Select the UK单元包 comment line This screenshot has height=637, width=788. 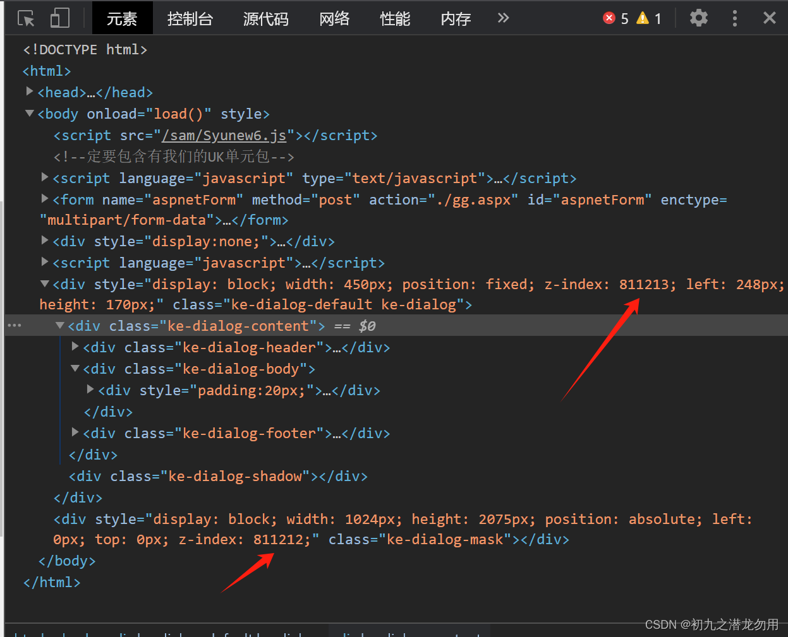point(174,157)
